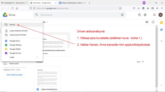This screenshot has width=165, height=92.
Task: Click the search magnifier icon
Action: pyautogui.click(x=37, y=15)
